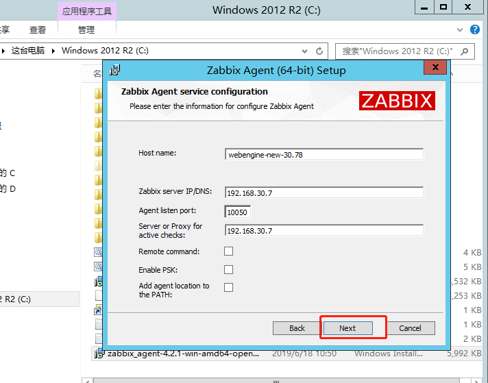Viewport: 488px width, 383px height.
Task: Select the Agent listen port field
Action: [237, 212]
